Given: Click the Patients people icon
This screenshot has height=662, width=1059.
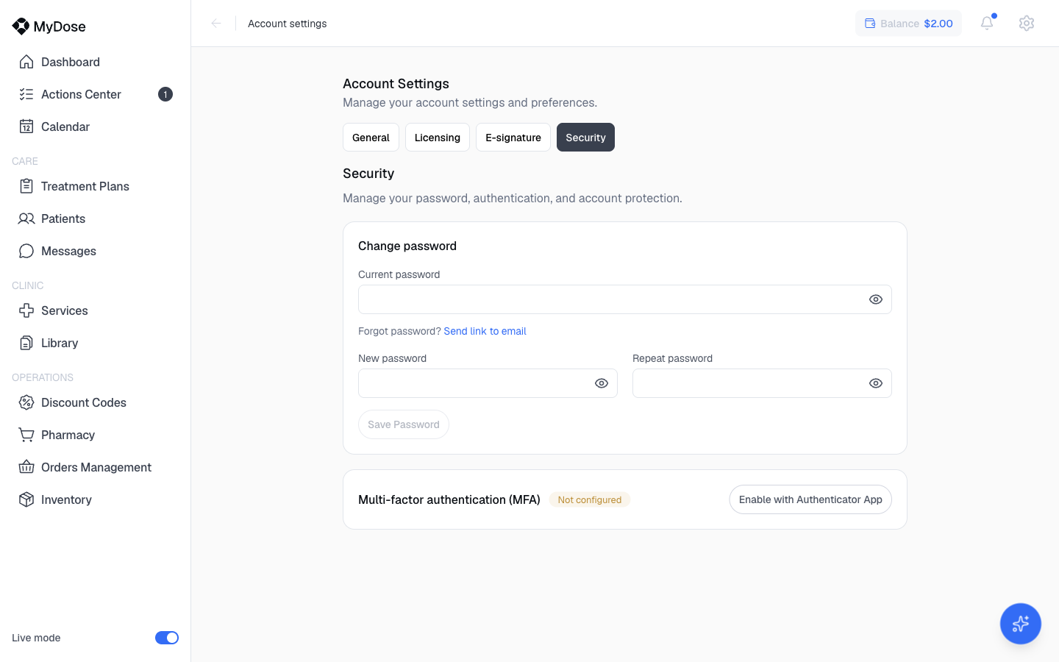Looking at the screenshot, I should click(x=26, y=218).
